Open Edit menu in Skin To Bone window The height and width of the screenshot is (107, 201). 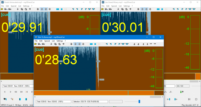pyautogui.click(x=41, y=41)
